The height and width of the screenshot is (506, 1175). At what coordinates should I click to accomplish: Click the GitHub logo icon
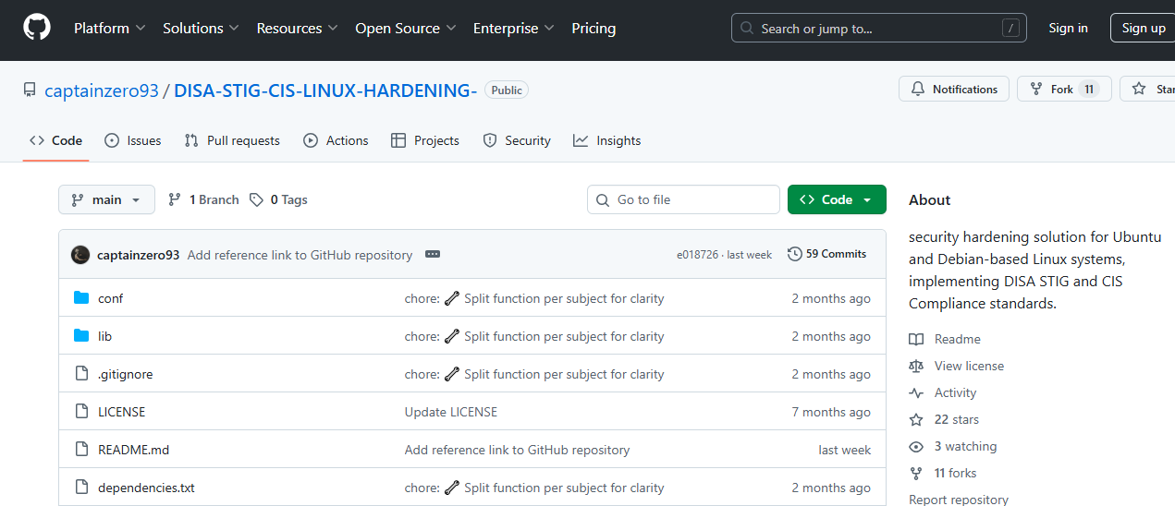coord(37,28)
